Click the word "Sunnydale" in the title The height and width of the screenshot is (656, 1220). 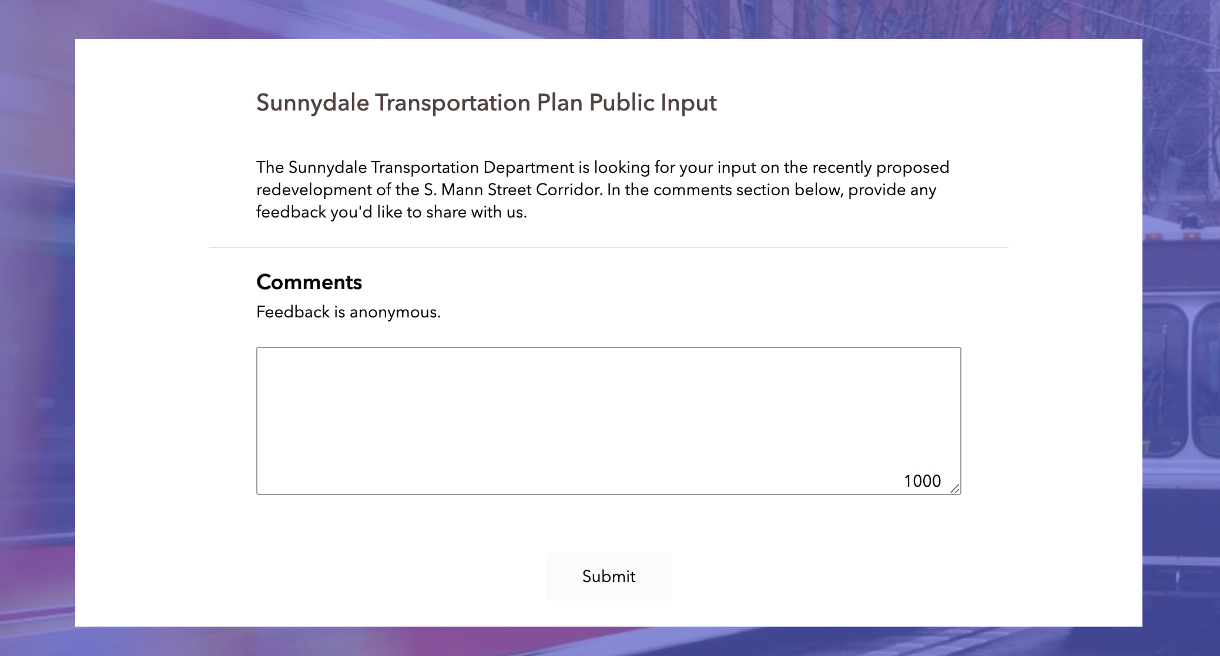[x=313, y=103]
